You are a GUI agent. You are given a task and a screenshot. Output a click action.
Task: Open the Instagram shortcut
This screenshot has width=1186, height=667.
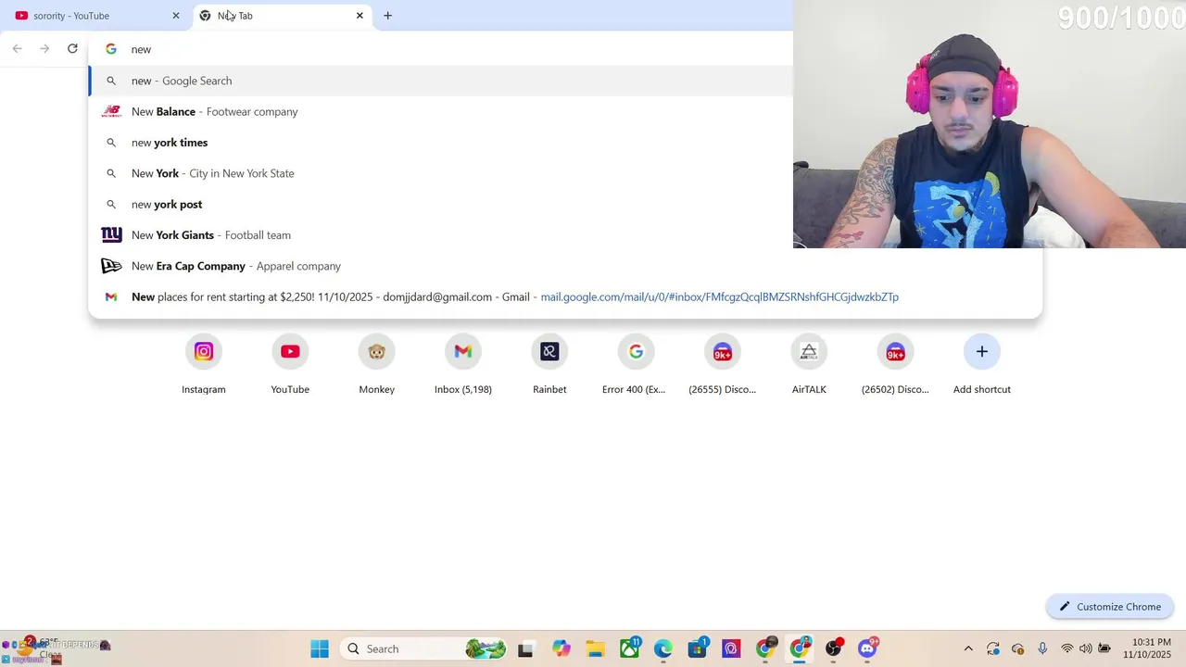click(x=204, y=365)
